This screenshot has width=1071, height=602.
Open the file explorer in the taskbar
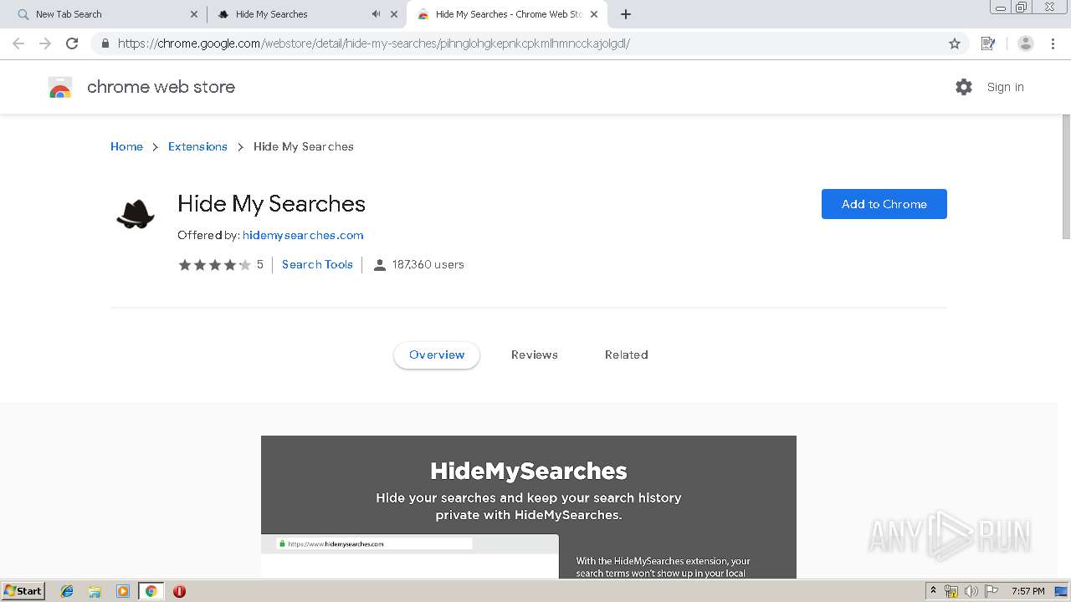coord(95,591)
